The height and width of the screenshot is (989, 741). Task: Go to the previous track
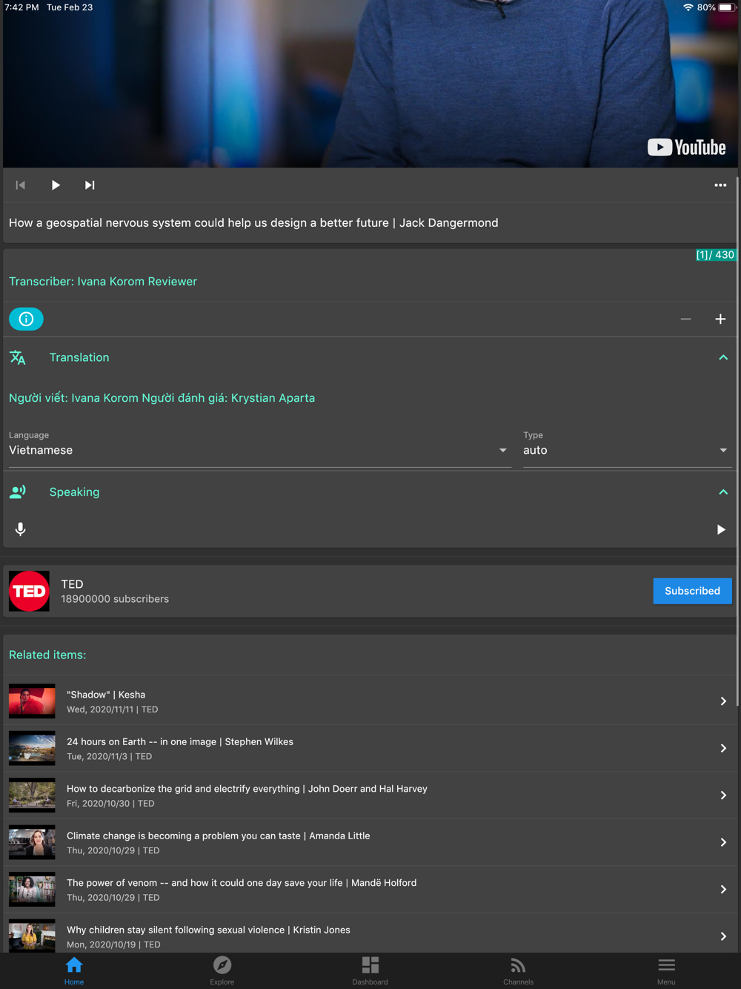21,185
